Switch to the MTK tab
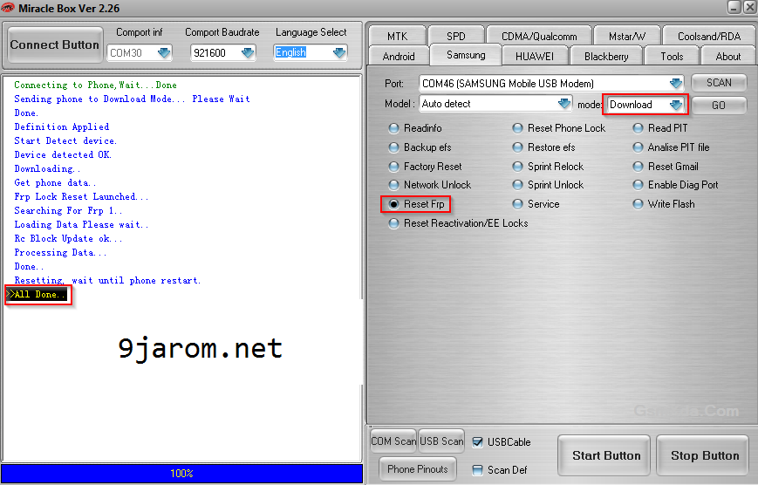Screen dimensions: 758x485 click(398, 37)
